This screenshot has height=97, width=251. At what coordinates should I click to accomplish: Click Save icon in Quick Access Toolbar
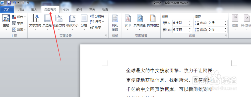[x=9, y=3]
